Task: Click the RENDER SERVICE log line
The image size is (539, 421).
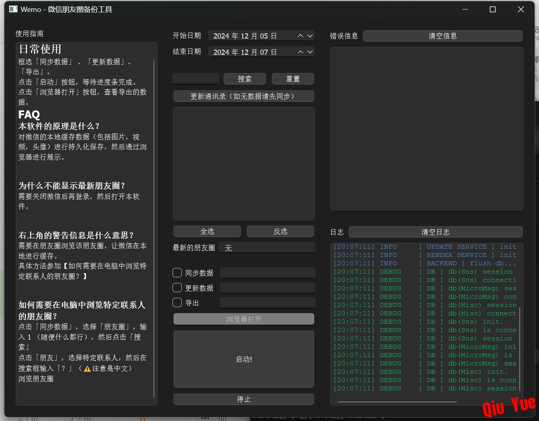Action: pyautogui.click(x=425, y=255)
